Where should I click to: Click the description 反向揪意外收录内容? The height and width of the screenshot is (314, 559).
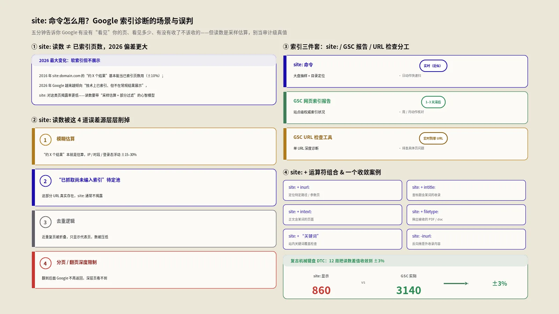pyautogui.click(x=426, y=244)
